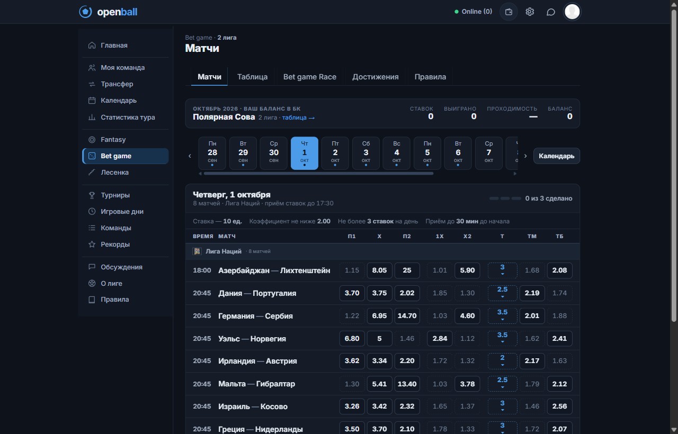Expand total dropdown for Ирландия — Австрия
Image resolution: width=678 pixels, height=434 pixels.
pos(502,361)
